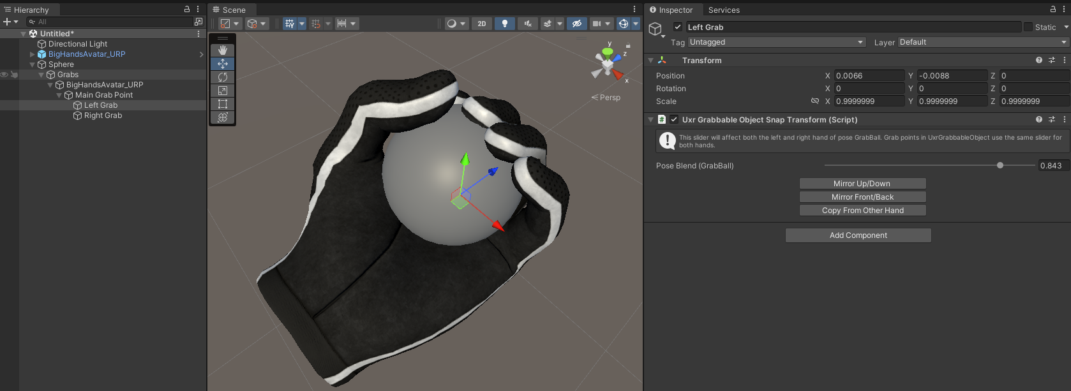Disable the Uxr Grabbable Object Snap Transform script checkbox
Image resolution: width=1071 pixels, height=391 pixels.
[674, 119]
